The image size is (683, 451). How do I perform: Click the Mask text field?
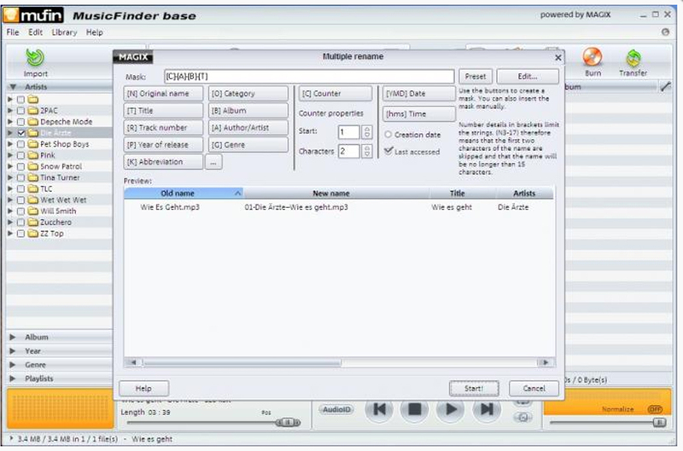click(309, 77)
